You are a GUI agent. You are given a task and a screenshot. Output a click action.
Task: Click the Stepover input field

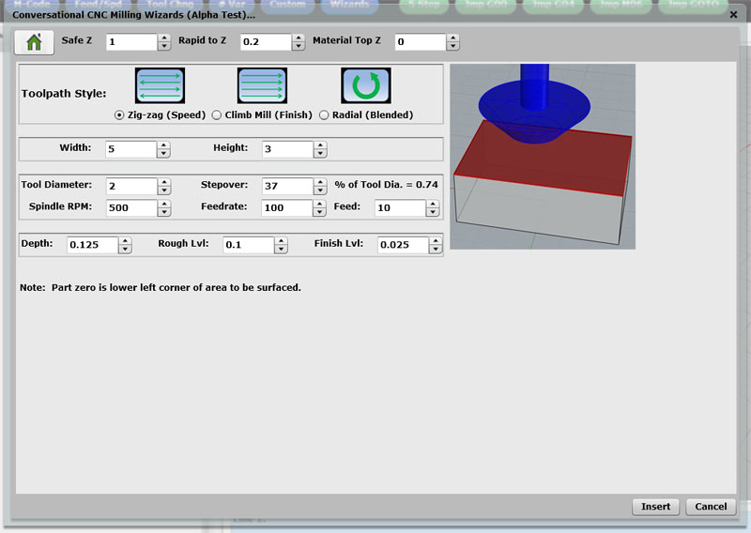point(288,187)
